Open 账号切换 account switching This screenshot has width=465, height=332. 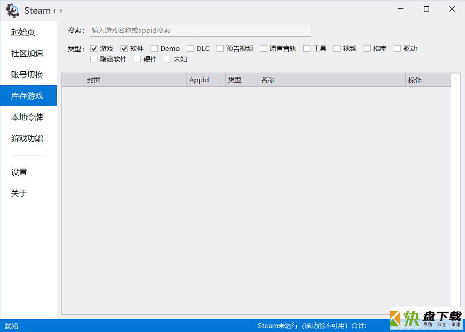point(28,75)
